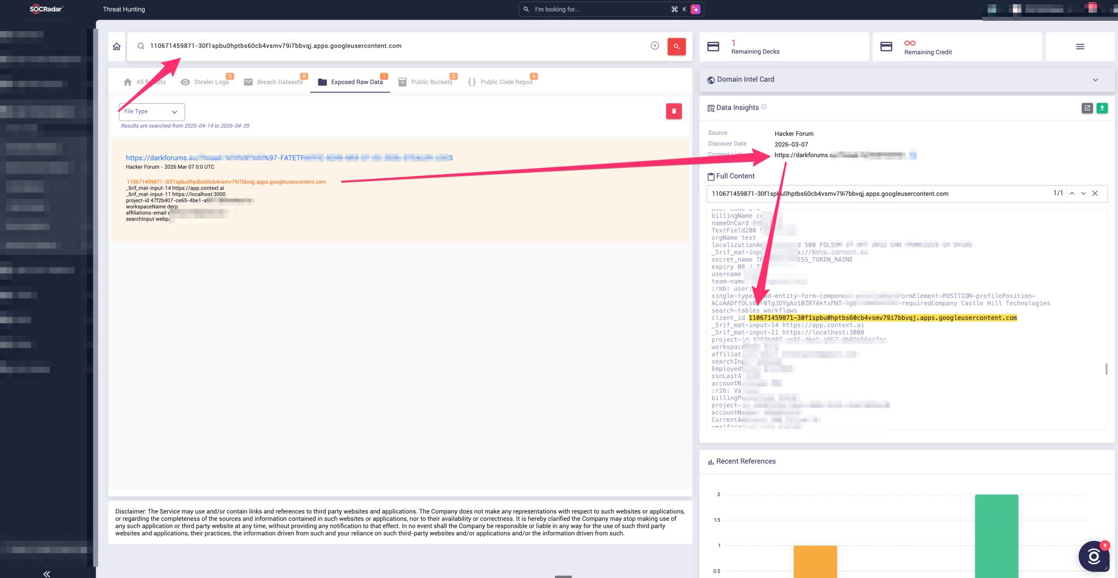Open the AI assistant sparkle icon in top search
Screen dimensions: 1118x578
(x=695, y=9)
